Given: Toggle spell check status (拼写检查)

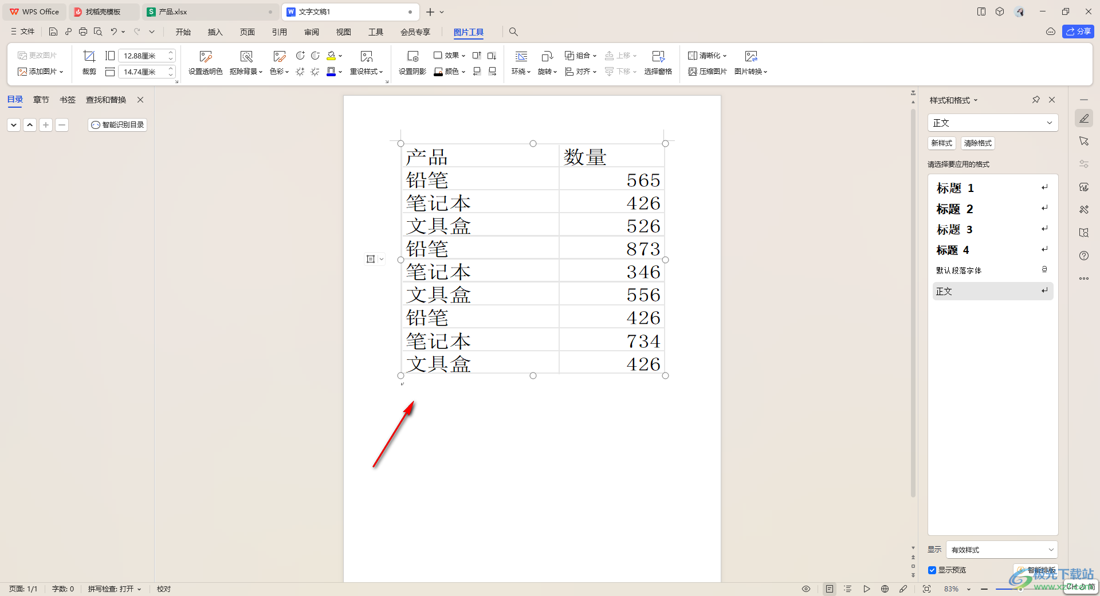Looking at the screenshot, I should [x=114, y=589].
